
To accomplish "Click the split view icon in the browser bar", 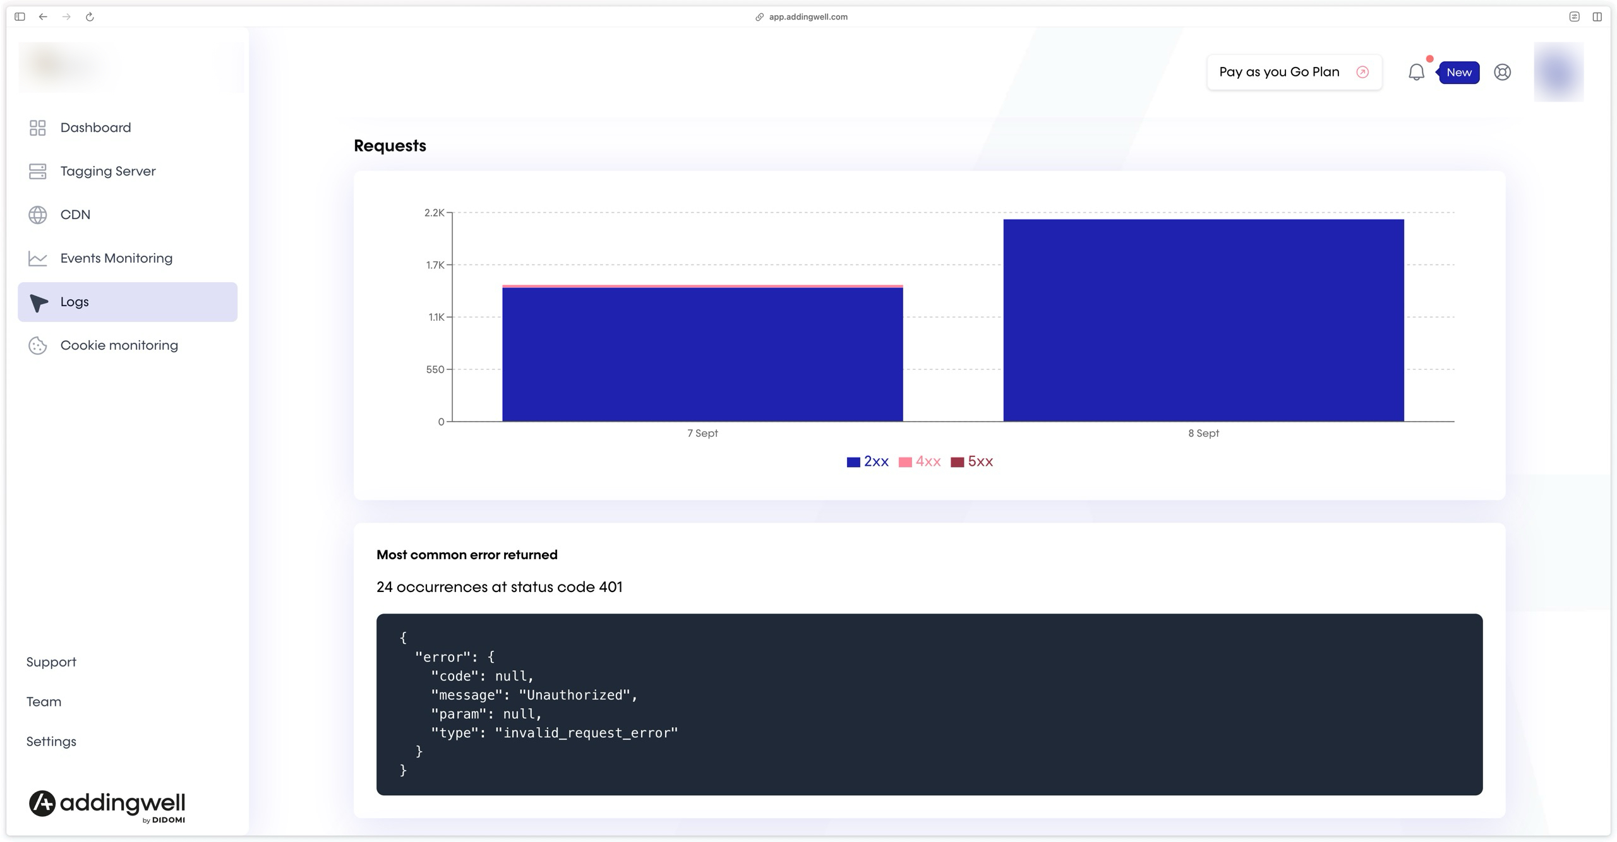I will (x=1597, y=17).
